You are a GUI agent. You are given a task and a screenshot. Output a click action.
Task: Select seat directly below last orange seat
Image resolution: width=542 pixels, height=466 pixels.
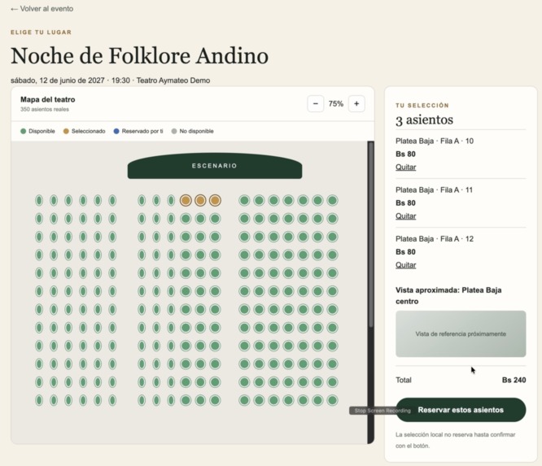[215, 219]
